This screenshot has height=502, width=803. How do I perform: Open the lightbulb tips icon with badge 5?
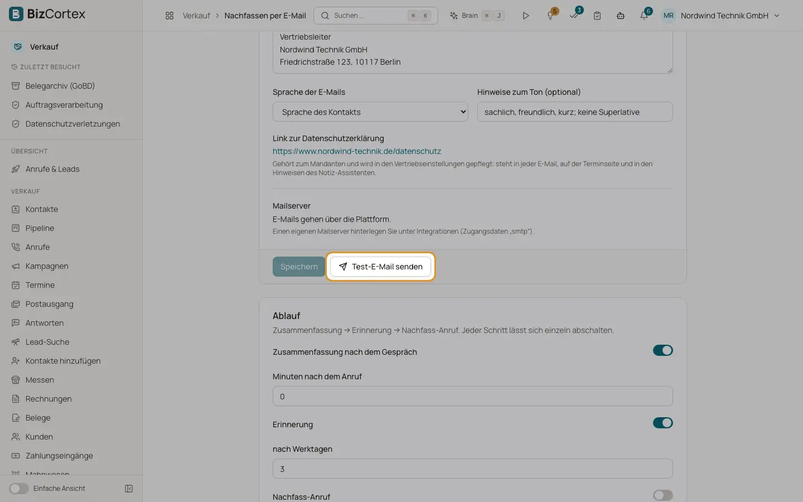pyautogui.click(x=550, y=16)
